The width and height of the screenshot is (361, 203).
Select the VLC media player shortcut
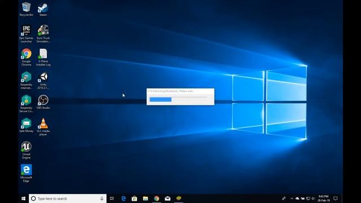click(43, 127)
